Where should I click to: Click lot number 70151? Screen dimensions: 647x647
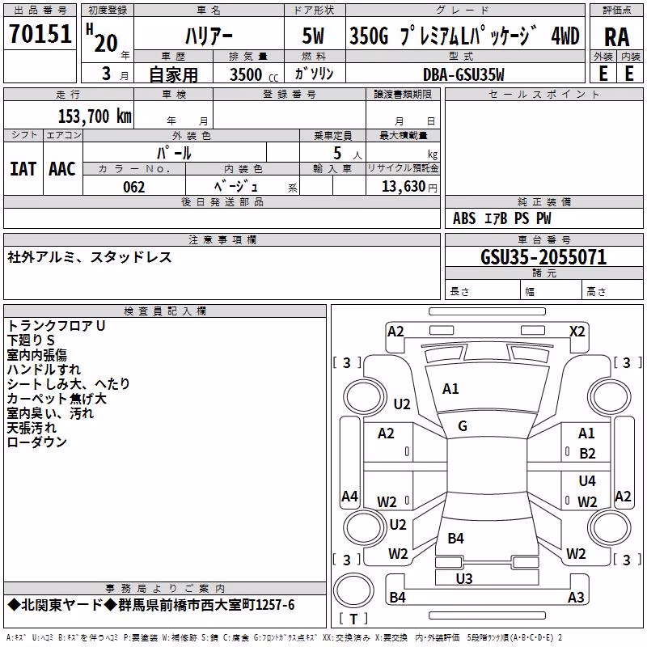[x=40, y=34]
